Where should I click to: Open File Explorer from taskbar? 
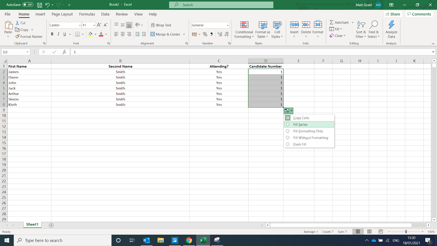pos(161,240)
